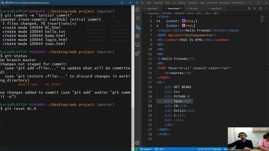Open the Search view in activity bar

tap(137, 18)
